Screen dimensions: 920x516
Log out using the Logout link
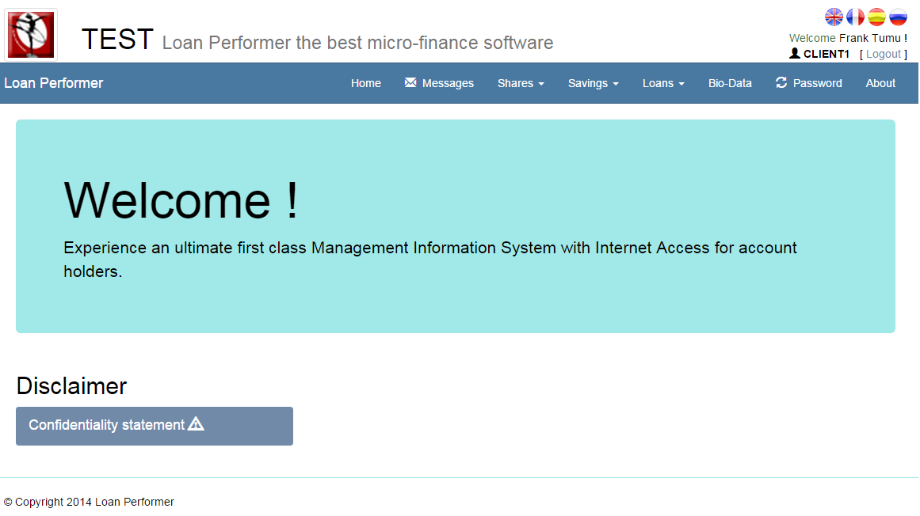pyautogui.click(x=883, y=54)
